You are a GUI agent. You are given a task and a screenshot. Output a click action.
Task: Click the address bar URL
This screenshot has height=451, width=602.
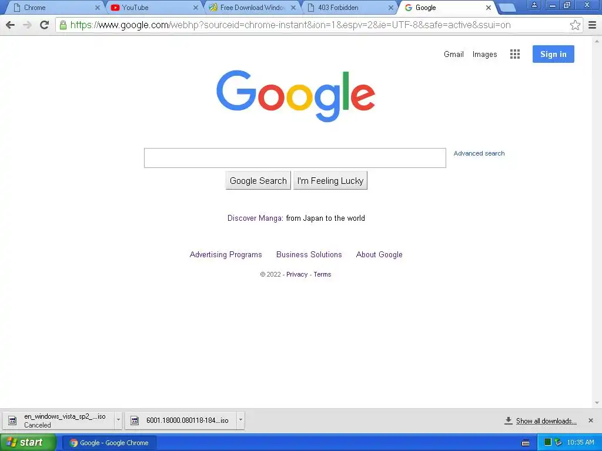click(x=290, y=25)
